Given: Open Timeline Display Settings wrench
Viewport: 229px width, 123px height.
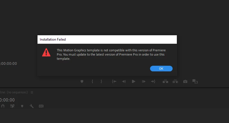Looking at the screenshot, I should [x=32, y=106].
